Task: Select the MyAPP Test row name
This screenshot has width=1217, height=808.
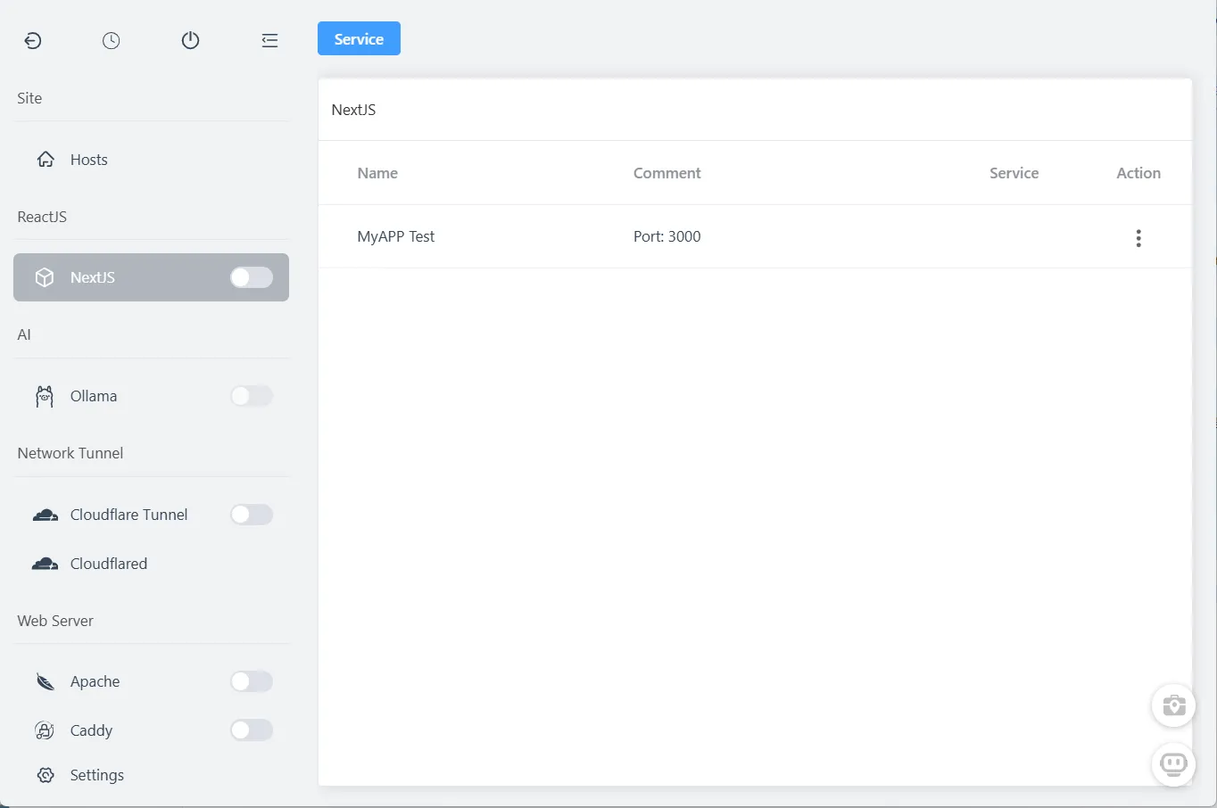Action: pyautogui.click(x=395, y=236)
